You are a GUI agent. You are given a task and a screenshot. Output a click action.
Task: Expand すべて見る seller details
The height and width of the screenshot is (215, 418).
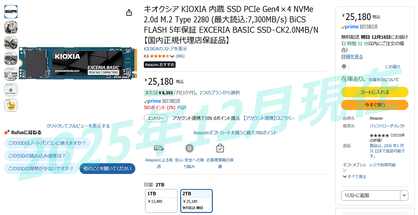[x=354, y=177]
